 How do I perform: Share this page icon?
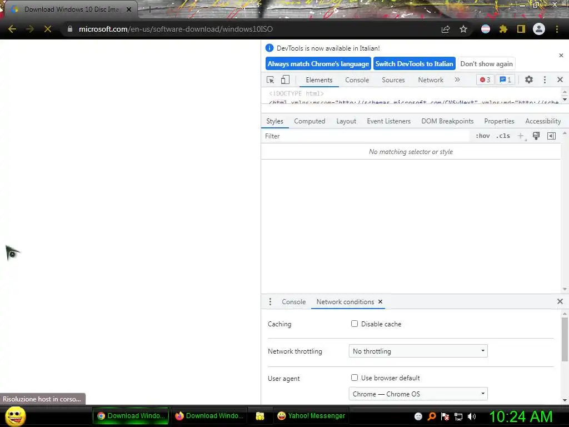tap(446, 29)
